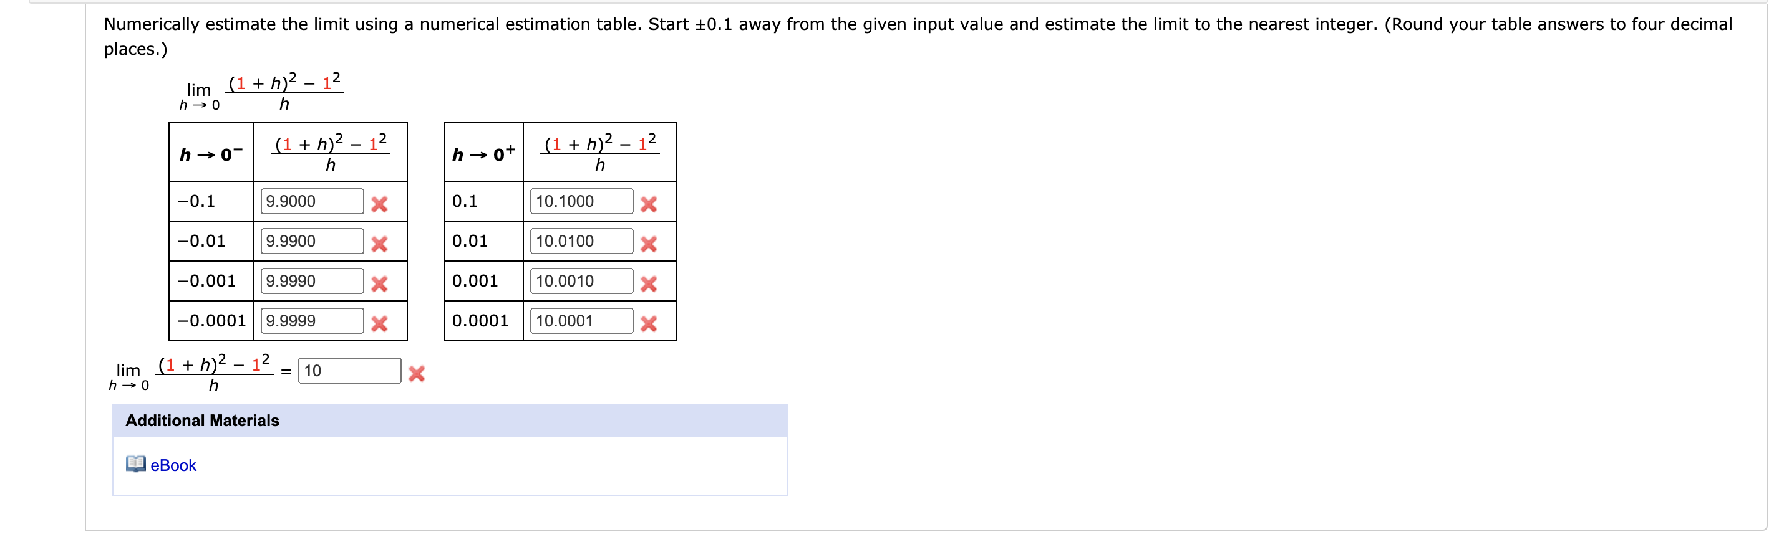The image size is (1774, 537).
Task: Select the answer field containing 9.9900
Action: [x=313, y=241]
